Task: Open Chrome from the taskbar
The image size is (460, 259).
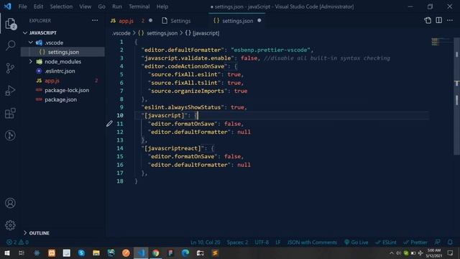Action: [155, 253]
